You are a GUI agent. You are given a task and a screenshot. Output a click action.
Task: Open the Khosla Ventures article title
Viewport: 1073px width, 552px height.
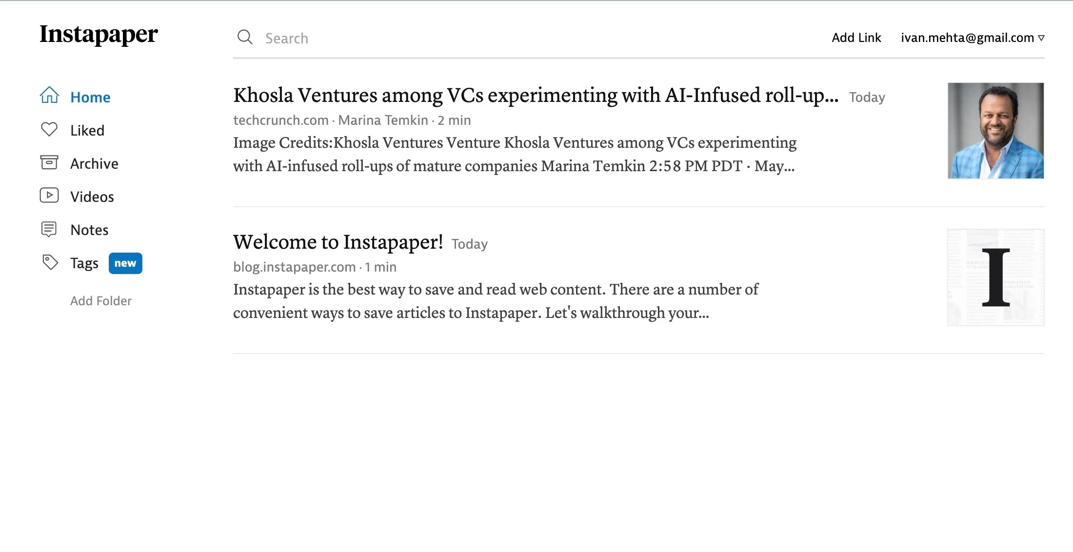coord(536,96)
